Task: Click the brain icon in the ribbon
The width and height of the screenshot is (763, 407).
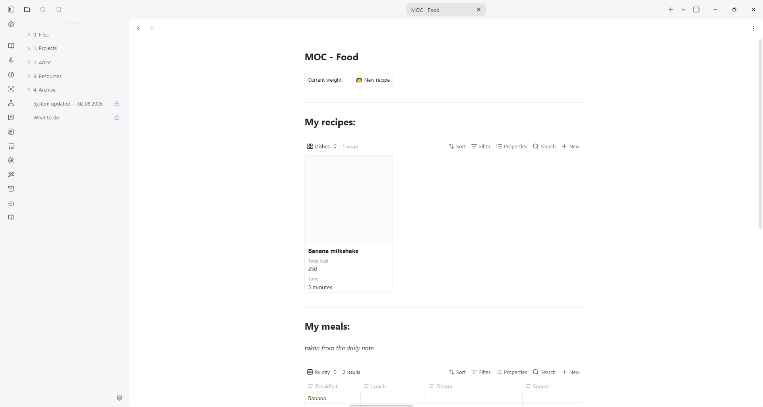Action: 11,75
